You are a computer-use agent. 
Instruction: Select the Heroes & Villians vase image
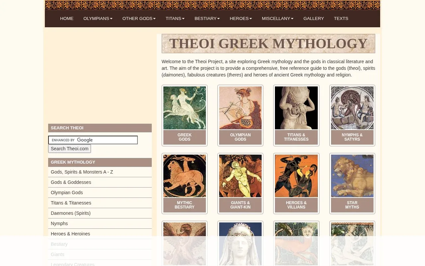(x=296, y=176)
